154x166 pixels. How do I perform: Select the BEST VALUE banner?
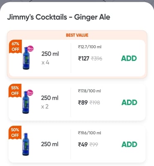tap(77, 35)
